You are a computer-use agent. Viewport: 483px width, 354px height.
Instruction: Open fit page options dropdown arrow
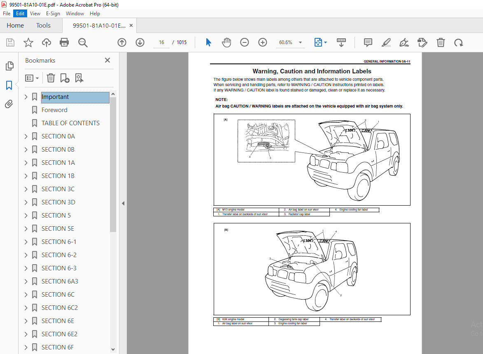point(326,42)
